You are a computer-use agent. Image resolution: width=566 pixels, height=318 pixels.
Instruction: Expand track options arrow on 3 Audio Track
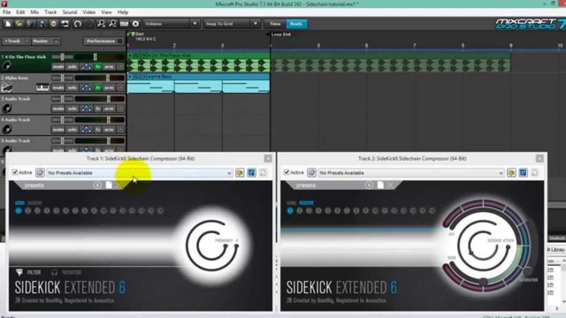(x=120, y=109)
